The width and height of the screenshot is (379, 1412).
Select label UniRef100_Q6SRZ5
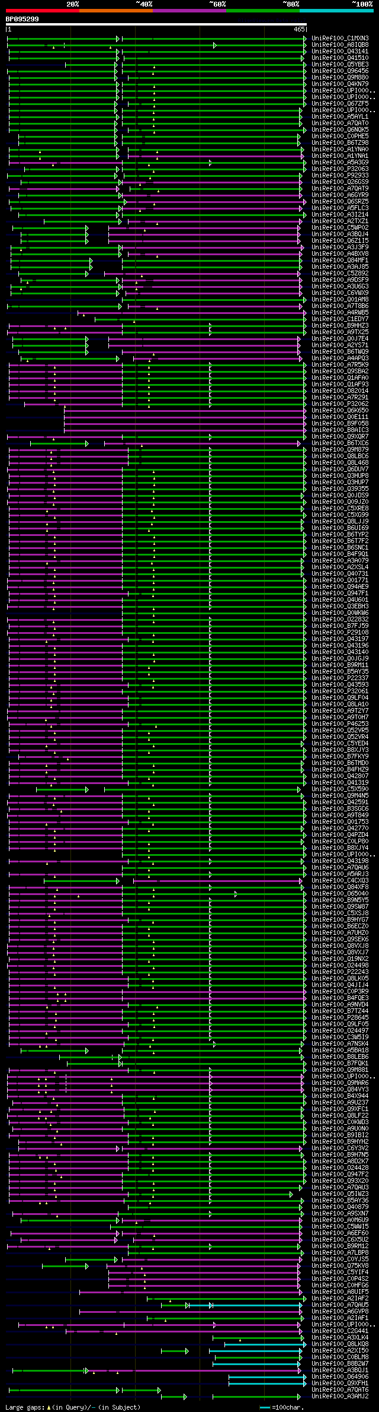pos(340,201)
